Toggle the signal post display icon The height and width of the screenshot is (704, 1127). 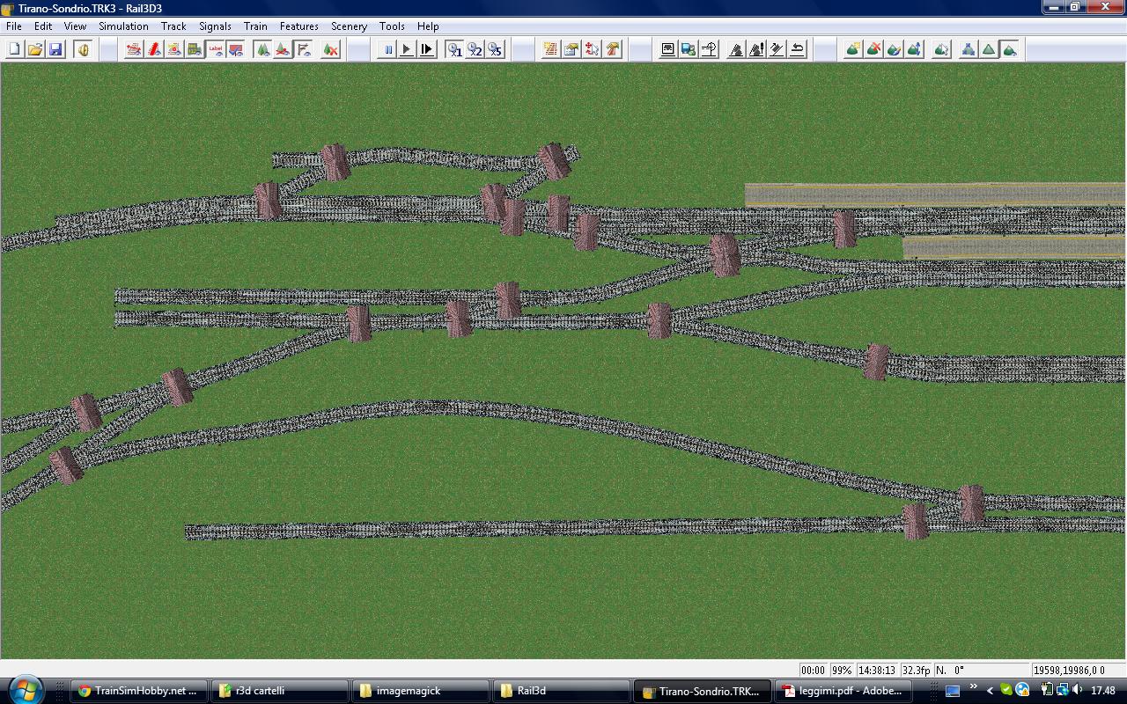click(x=303, y=49)
